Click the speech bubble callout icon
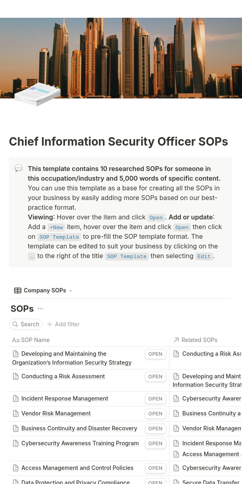This screenshot has width=242, height=484. pos(19,169)
